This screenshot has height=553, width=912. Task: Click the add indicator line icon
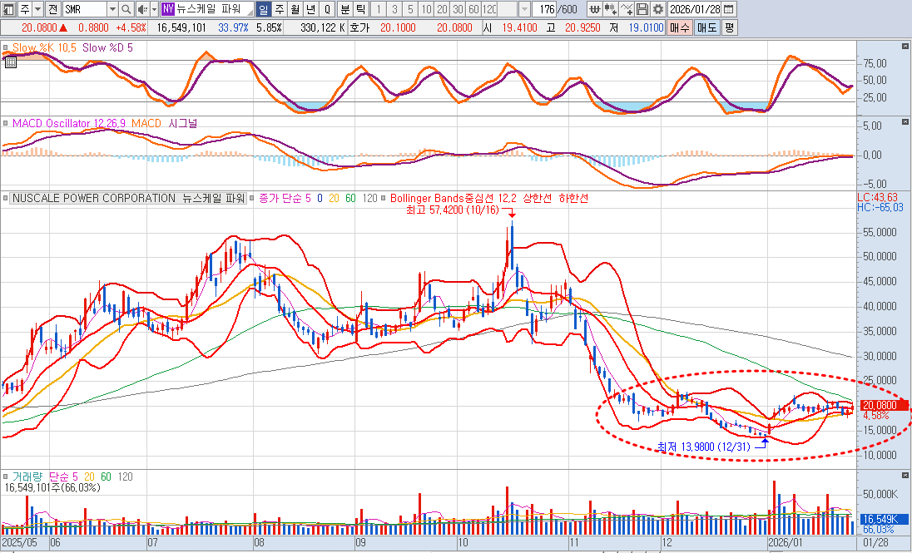pyautogui.click(x=627, y=9)
